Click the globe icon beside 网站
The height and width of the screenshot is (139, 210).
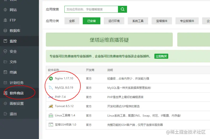5,10
